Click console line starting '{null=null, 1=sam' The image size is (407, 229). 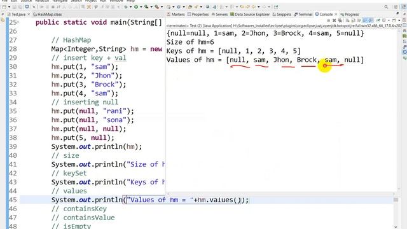265,33
